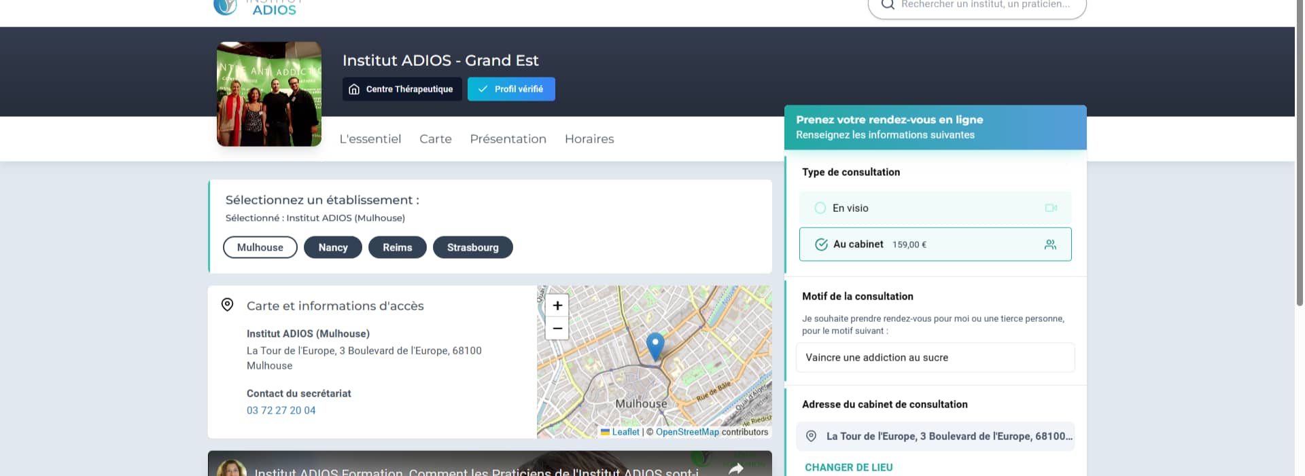Screen dimensions: 1305x476
Task: Choose the Mulhouse establishment
Action: (x=260, y=247)
